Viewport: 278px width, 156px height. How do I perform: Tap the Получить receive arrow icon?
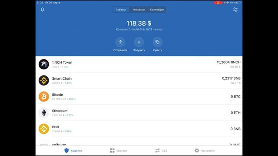(x=139, y=42)
